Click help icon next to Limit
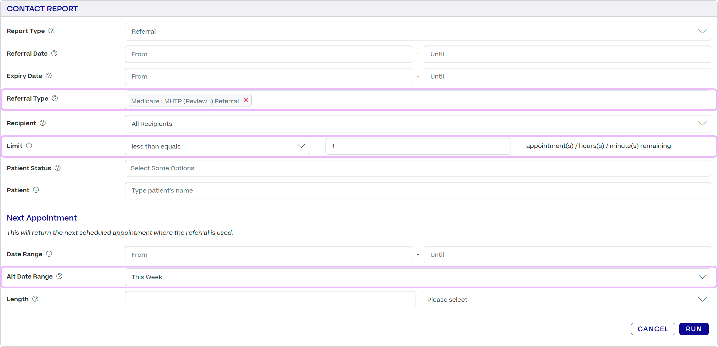 pos(29,146)
